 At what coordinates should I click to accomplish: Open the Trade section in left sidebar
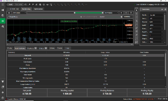(x=3, y=10)
